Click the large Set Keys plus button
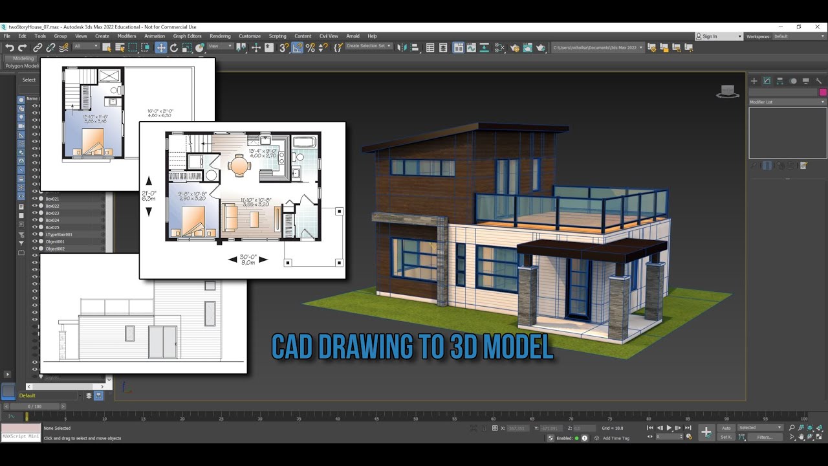Image resolution: width=828 pixels, height=466 pixels. (706, 432)
